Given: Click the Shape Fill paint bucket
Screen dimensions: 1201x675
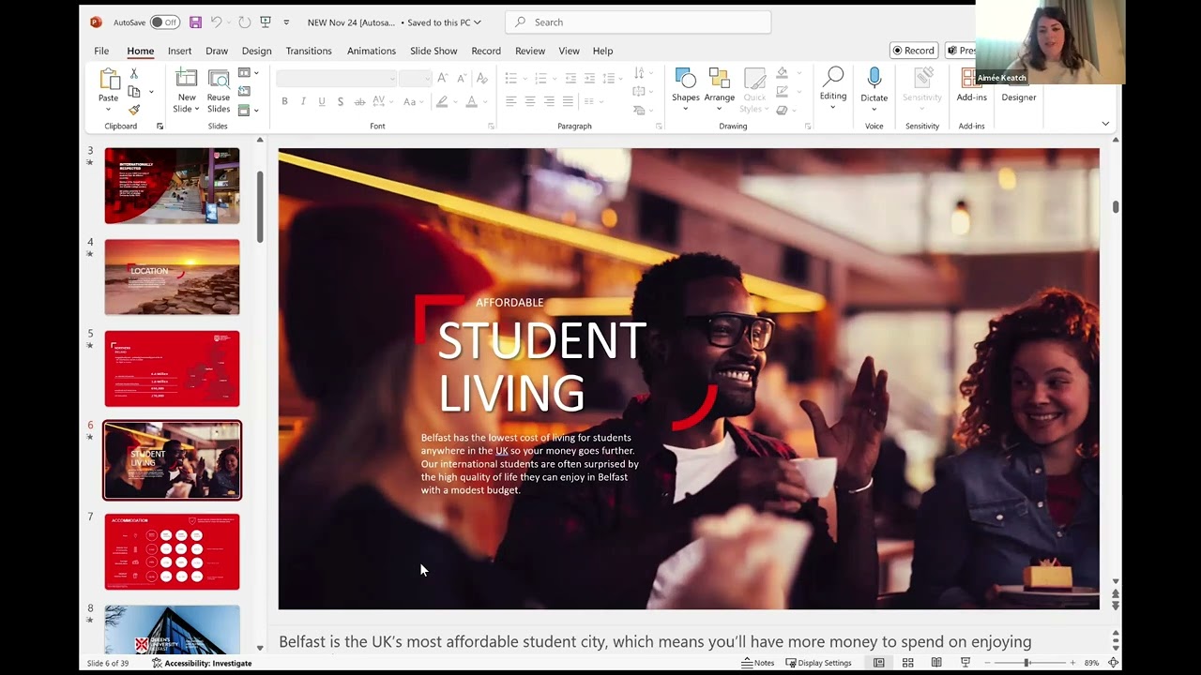Looking at the screenshot, I should click(782, 73).
